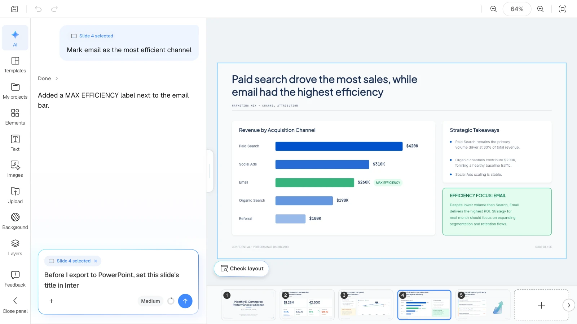
Task: Select the Text tool
Action: (x=15, y=143)
